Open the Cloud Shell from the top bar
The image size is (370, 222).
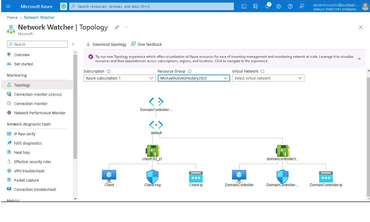[x=244, y=6]
